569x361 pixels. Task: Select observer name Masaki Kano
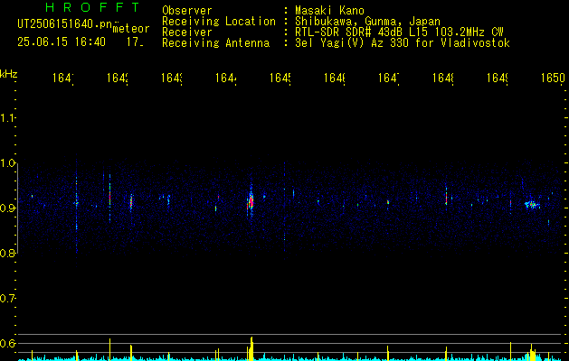[329, 10]
